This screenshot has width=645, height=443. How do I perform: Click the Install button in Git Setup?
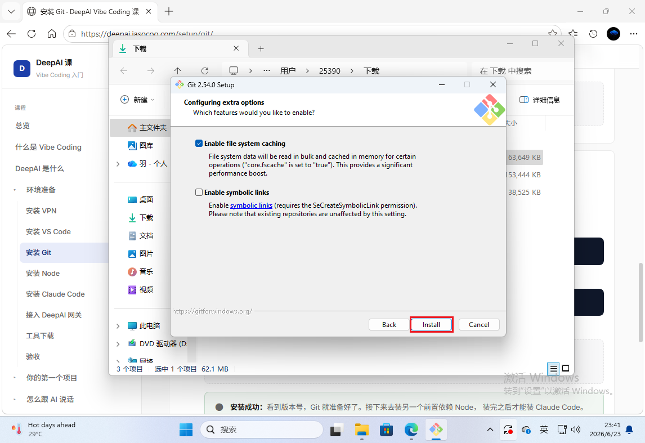431,325
